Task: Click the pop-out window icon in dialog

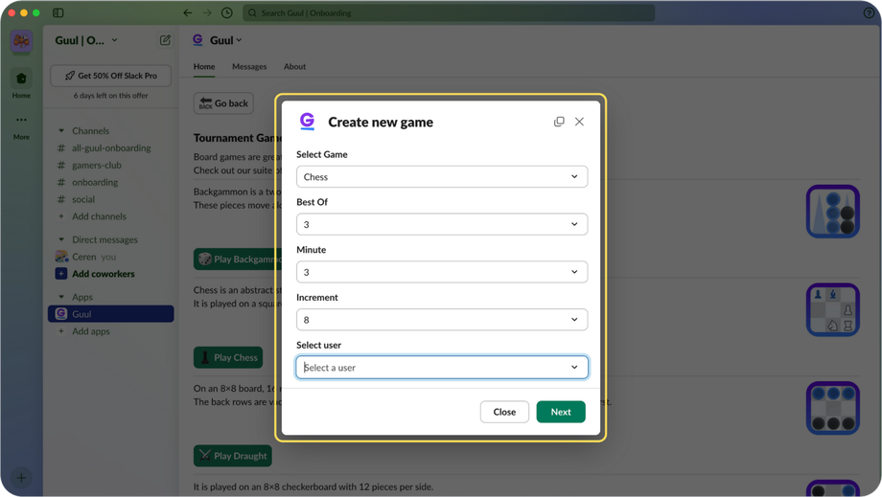Action: click(x=559, y=122)
